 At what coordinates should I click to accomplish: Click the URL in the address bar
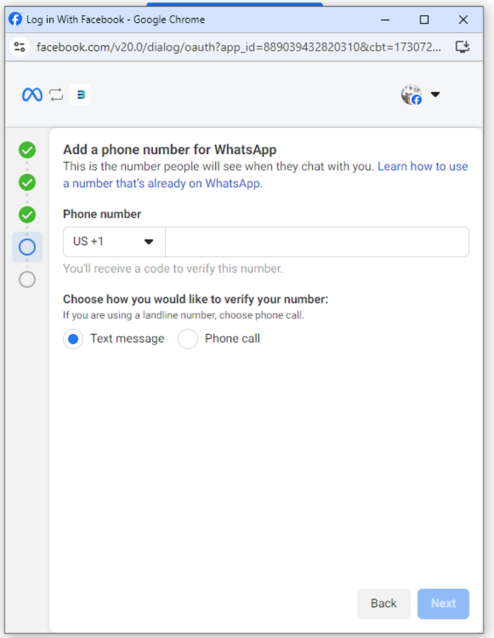point(238,47)
